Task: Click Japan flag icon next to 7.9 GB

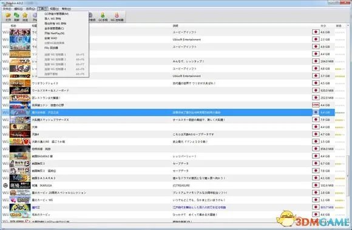Action: pyautogui.click(x=316, y=119)
